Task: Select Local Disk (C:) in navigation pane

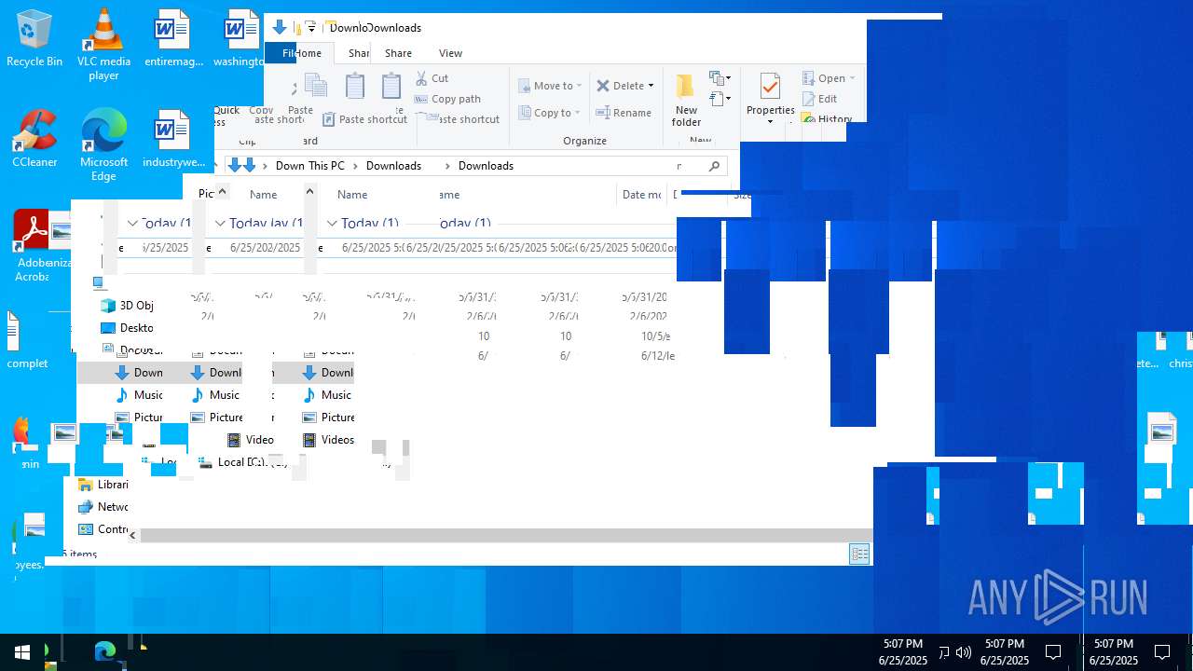Action: [242, 462]
